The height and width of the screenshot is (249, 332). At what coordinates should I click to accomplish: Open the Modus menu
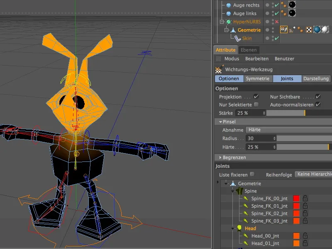(232, 59)
